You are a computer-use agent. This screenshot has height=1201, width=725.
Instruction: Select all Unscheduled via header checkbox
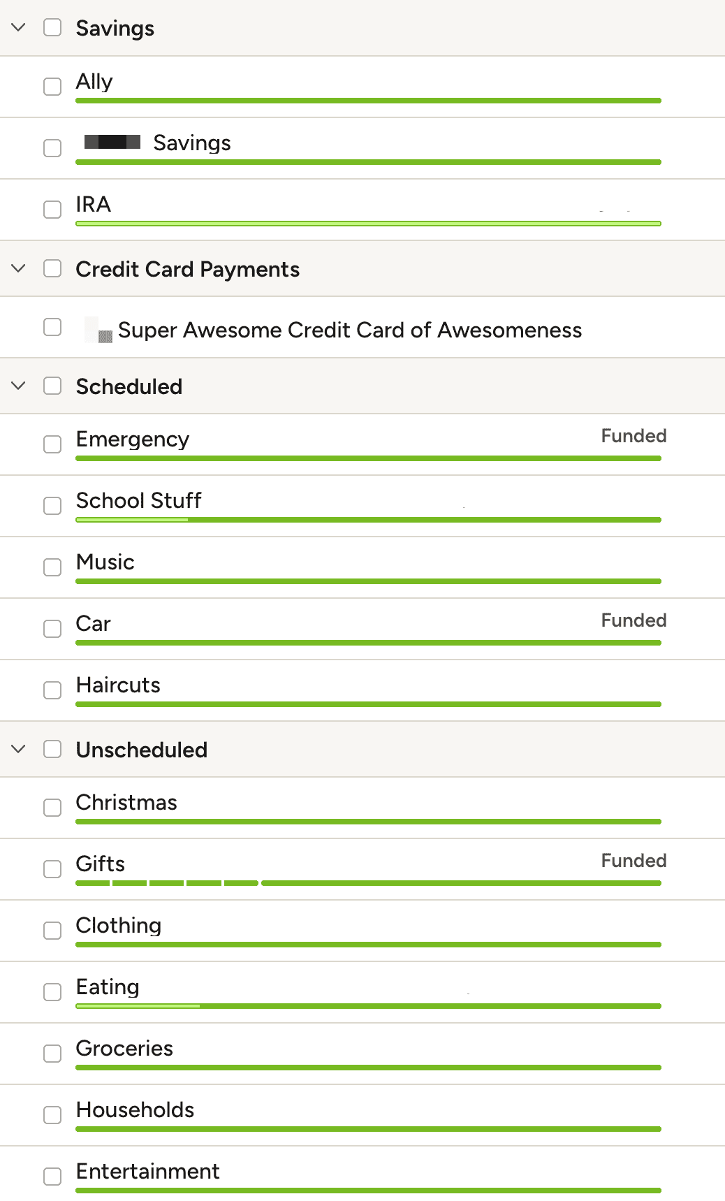tap(52, 749)
